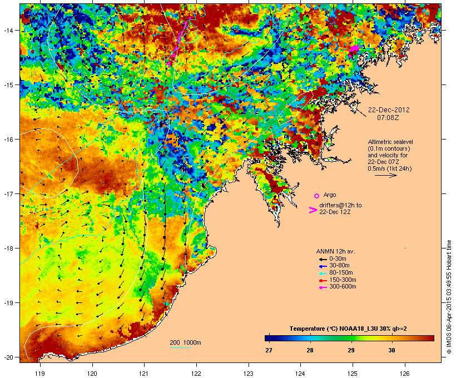Click the ANMN 12h av. legend heading
Screen dimensions: 456x378
(x=335, y=251)
